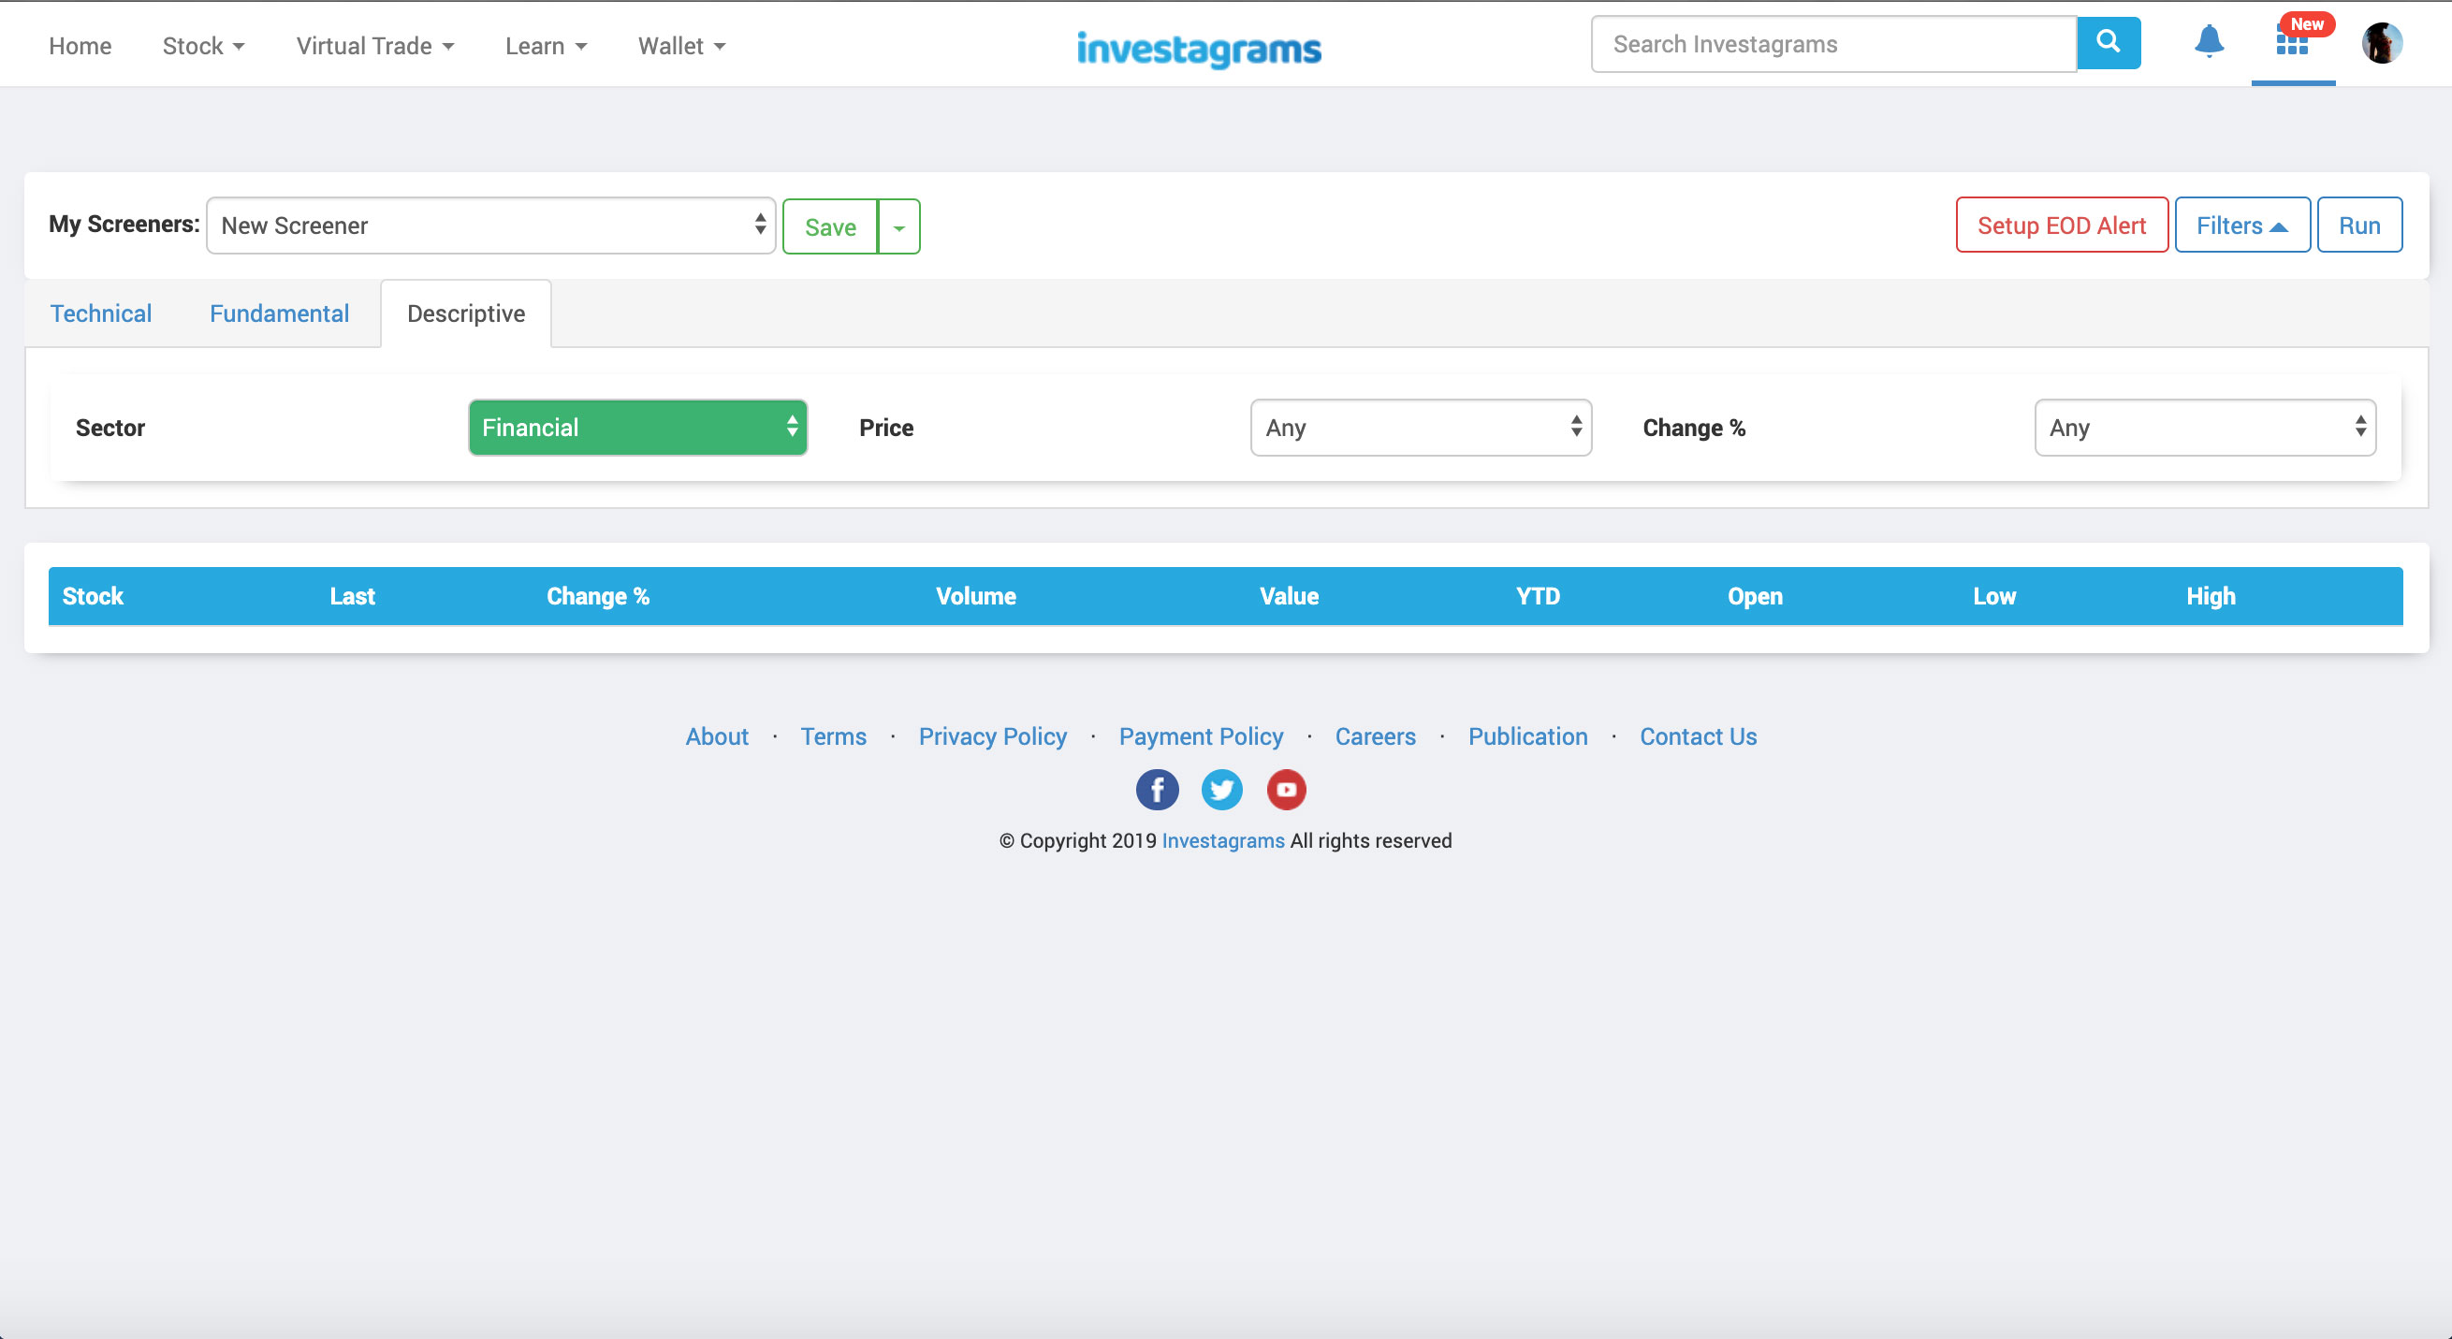Image resolution: width=2452 pixels, height=1339 pixels.
Task: Click the Save button
Action: (x=830, y=226)
